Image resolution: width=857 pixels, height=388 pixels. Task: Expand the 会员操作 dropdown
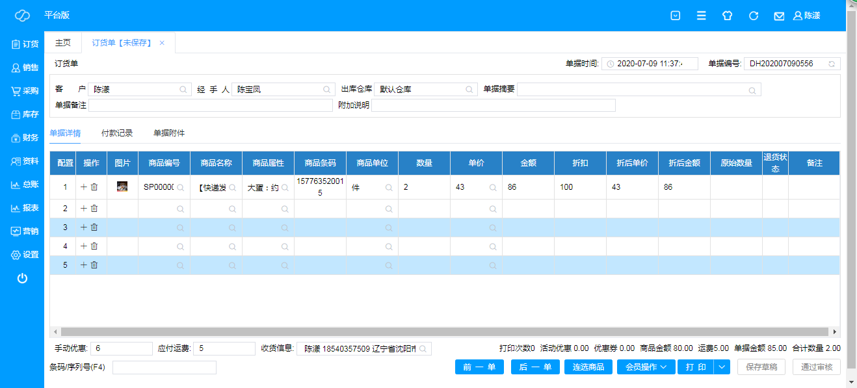(x=646, y=367)
